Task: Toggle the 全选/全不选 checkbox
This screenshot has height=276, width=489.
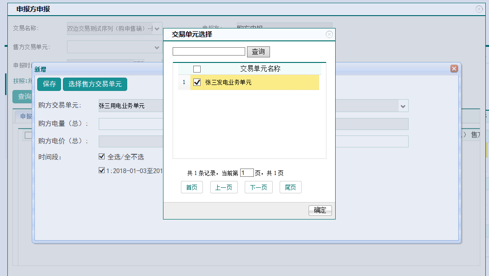Action: pos(102,157)
